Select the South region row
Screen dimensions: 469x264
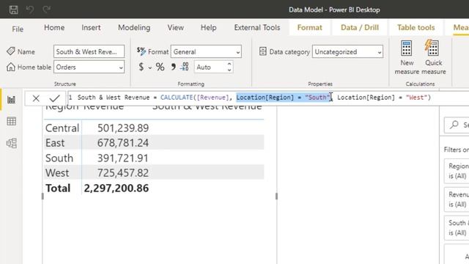tap(154, 158)
